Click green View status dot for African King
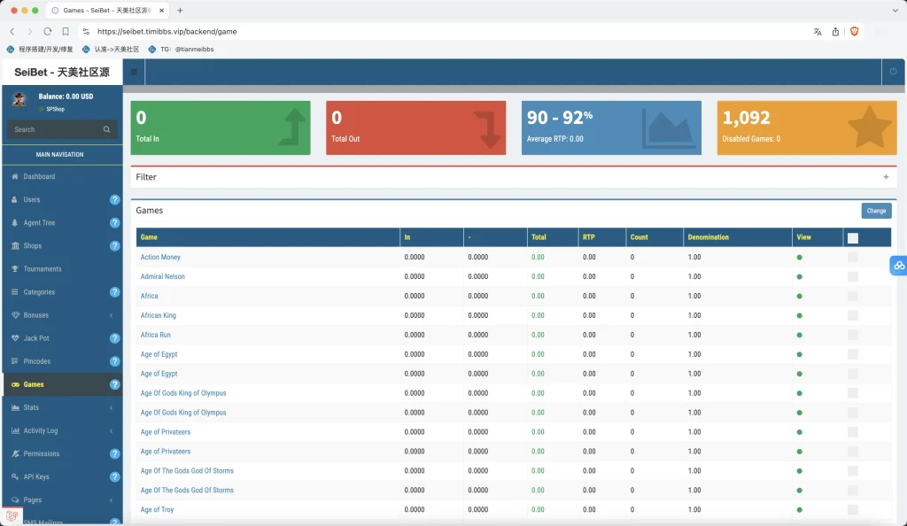This screenshot has width=907, height=526. pyautogui.click(x=800, y=315)
